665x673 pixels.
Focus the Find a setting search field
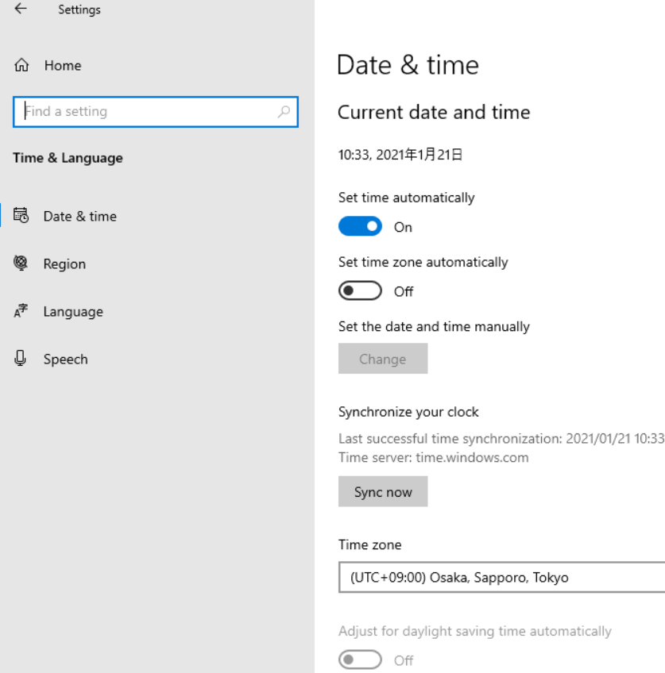click(147, 112)
